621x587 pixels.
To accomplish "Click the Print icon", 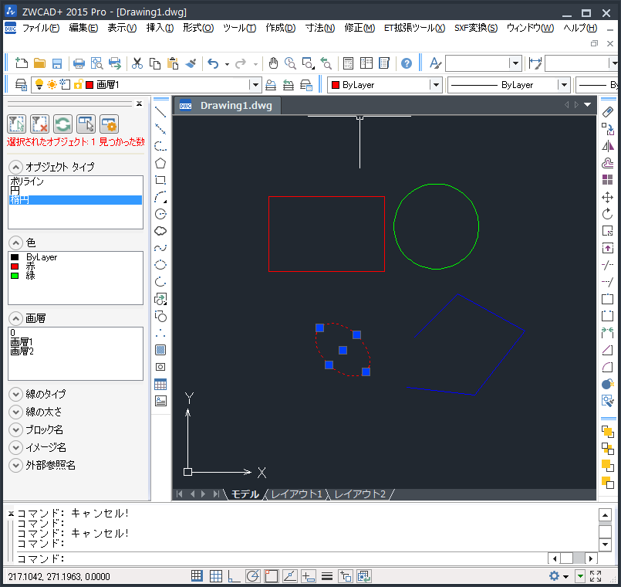I will point(79,63).
